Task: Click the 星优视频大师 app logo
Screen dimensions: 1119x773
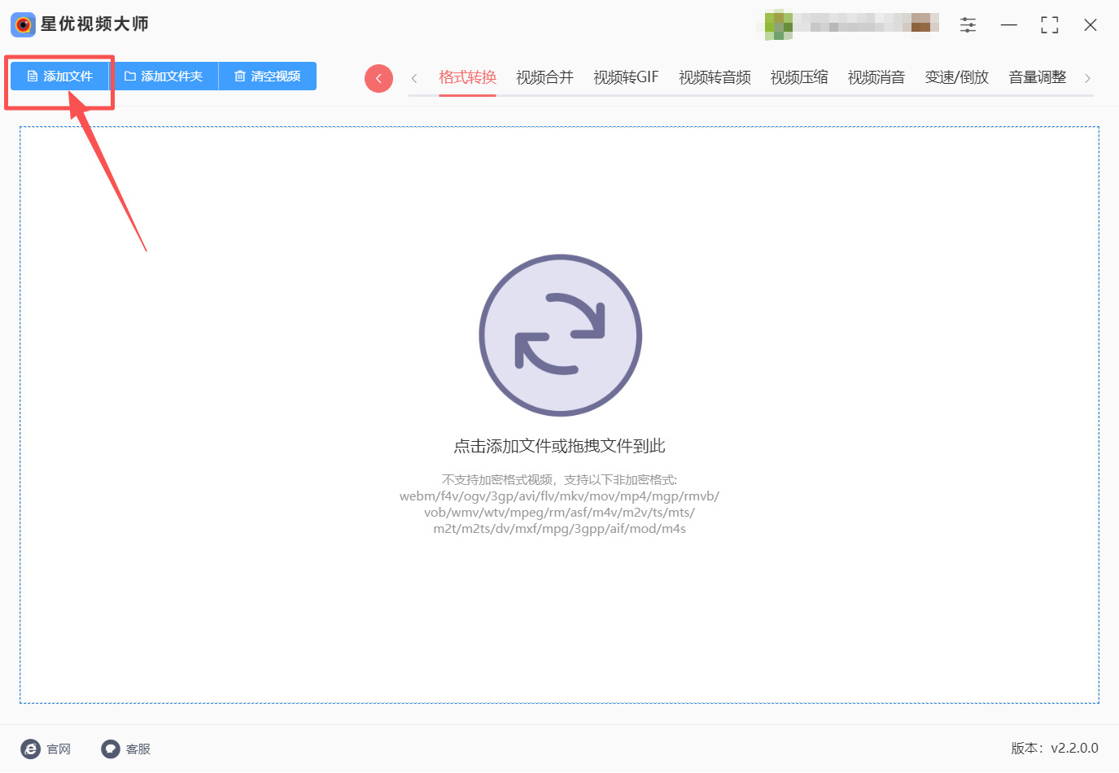Action: pyautogui.click(x=22, y=24)
